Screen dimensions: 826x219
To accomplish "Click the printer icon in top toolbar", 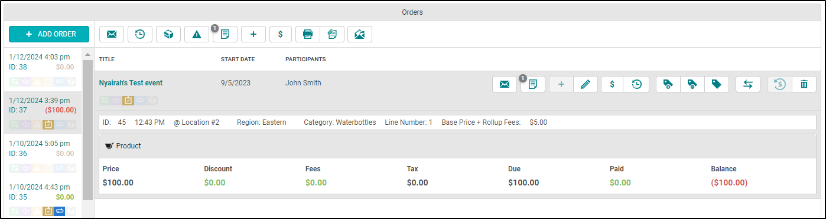I will coord(308,34).
